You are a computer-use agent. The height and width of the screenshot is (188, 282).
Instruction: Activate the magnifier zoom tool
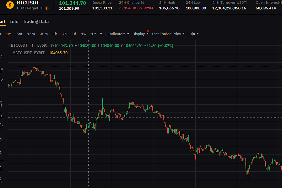click(1, 153)
